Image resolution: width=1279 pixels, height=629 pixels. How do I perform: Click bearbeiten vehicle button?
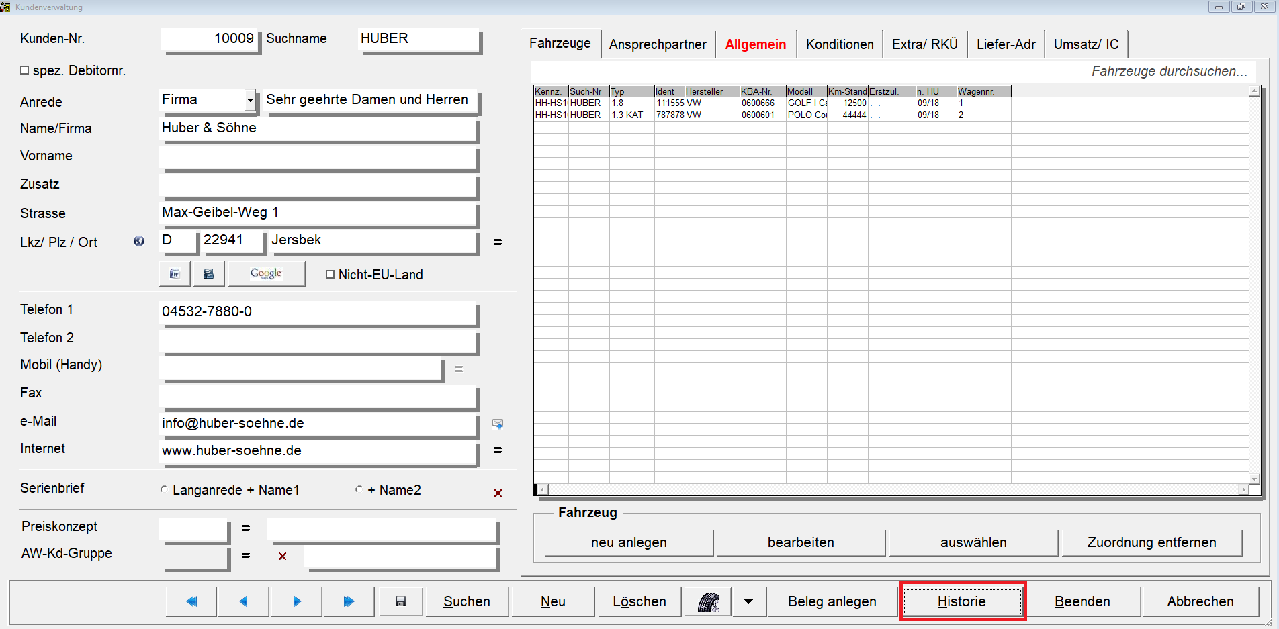pyautogui.click(x=801, y=542)
